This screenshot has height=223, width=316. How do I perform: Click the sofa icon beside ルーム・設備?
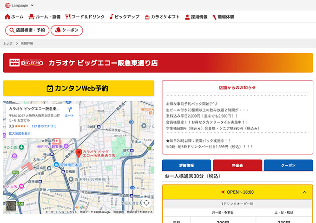[31, 17]
